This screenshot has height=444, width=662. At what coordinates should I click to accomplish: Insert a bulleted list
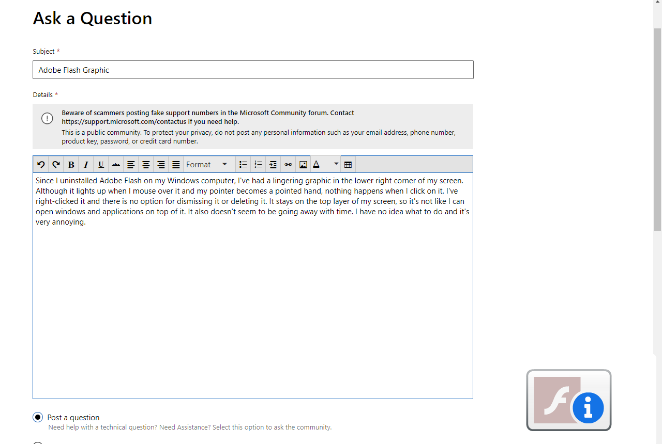pos(243,165)
